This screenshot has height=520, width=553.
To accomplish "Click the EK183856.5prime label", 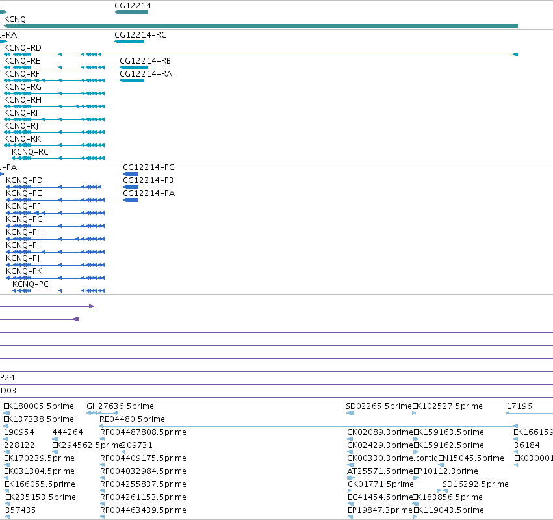I will [447, 498].
